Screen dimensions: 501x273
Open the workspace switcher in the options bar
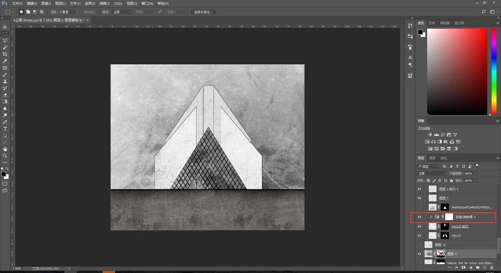coord(494,12)
